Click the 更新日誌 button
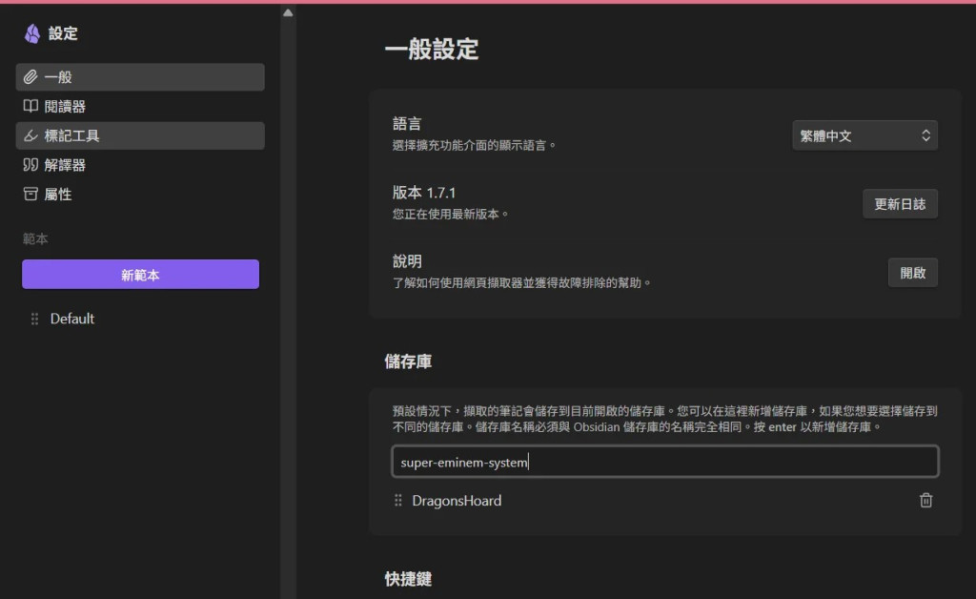The image size is (976, 599). [900, 204]
